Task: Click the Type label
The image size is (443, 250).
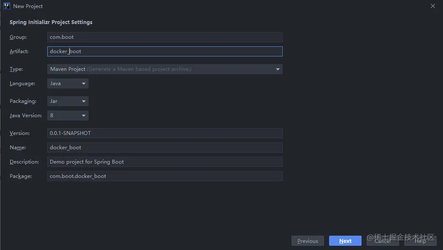Action: pyautogui.click(x=16, y=69)
